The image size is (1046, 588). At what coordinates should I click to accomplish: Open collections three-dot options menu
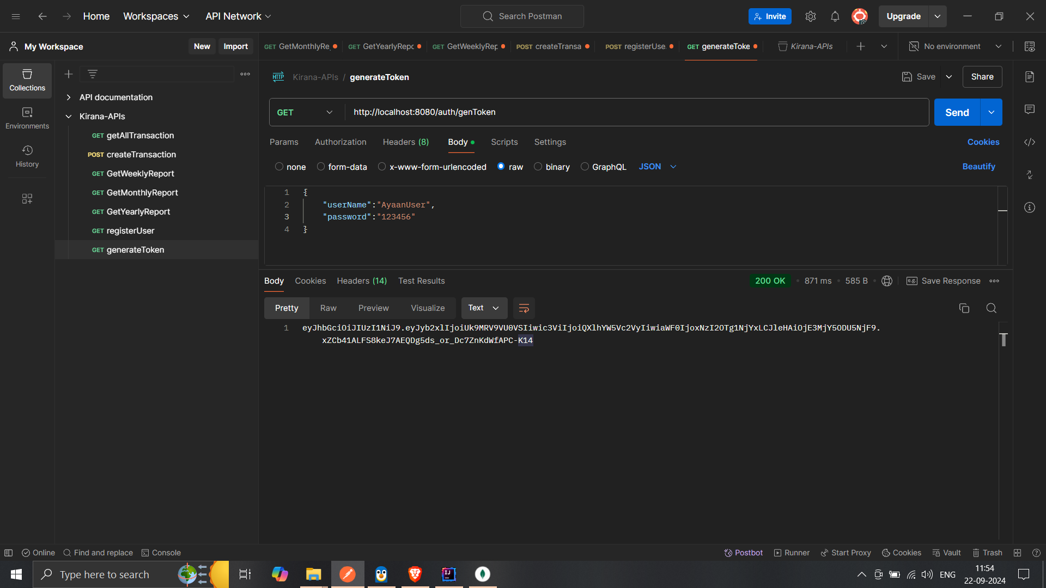245,74
